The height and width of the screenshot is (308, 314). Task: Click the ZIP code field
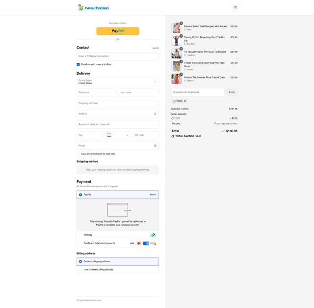pyautogui.click(x=146, y=135)
